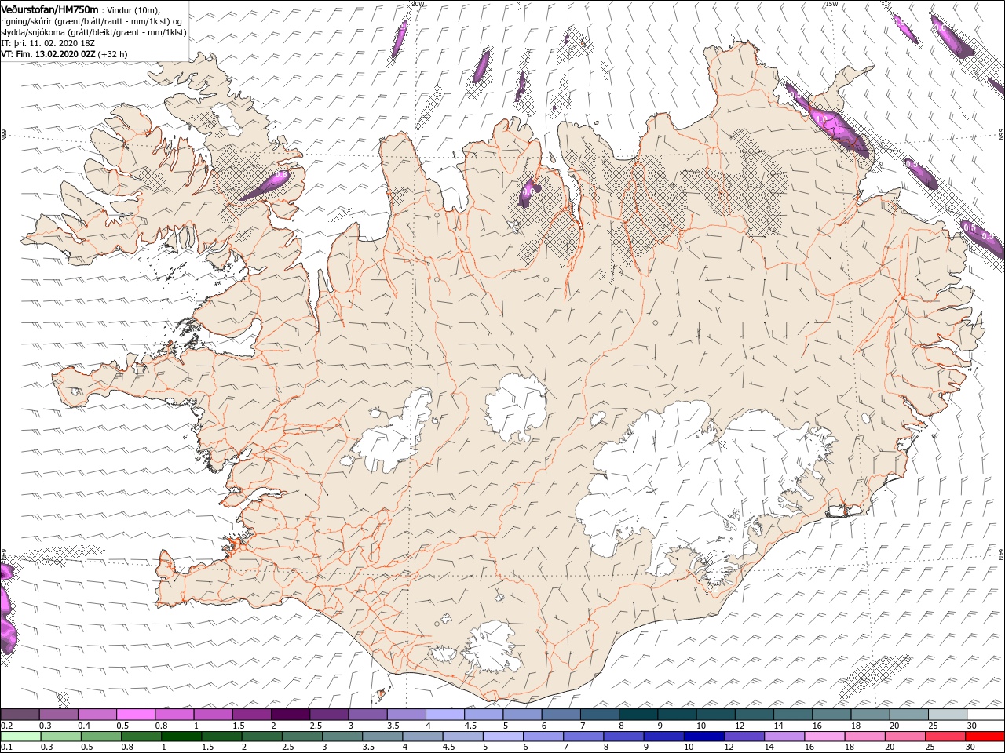Image resolution: width=1005 pixels, height=753 pixels.
Task: Click the bright pink 0.5 swatch in upper legend row
Action: pos(135,715)
